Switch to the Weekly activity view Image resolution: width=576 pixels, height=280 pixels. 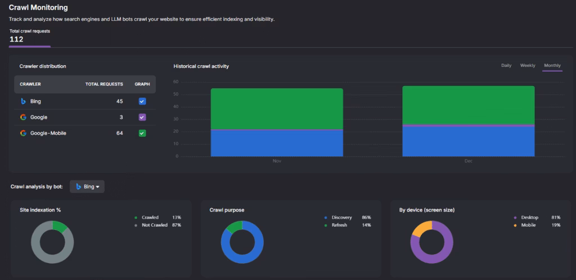(527, 66)
